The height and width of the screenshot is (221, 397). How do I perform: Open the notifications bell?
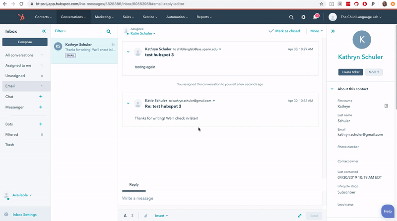click(x=315, y=17)
